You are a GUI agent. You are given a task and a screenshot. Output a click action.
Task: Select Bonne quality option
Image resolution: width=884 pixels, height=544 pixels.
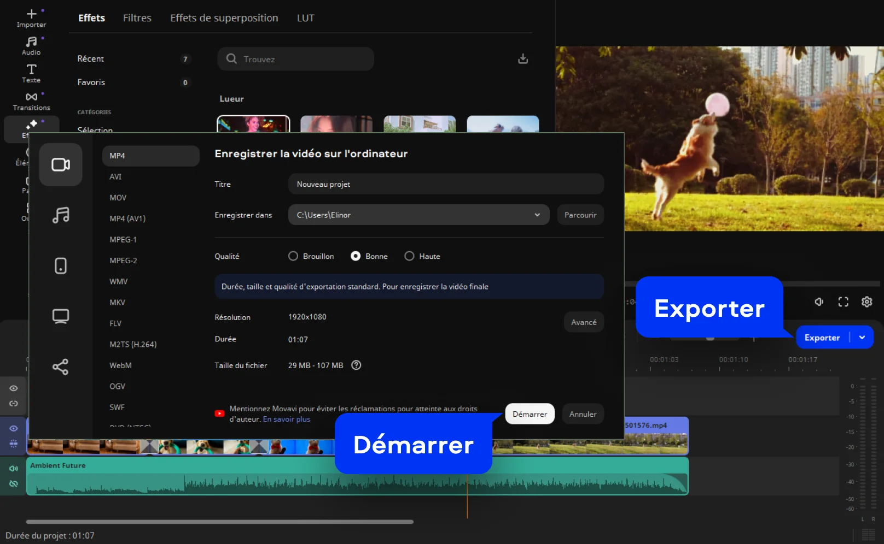tap(356, 256)
